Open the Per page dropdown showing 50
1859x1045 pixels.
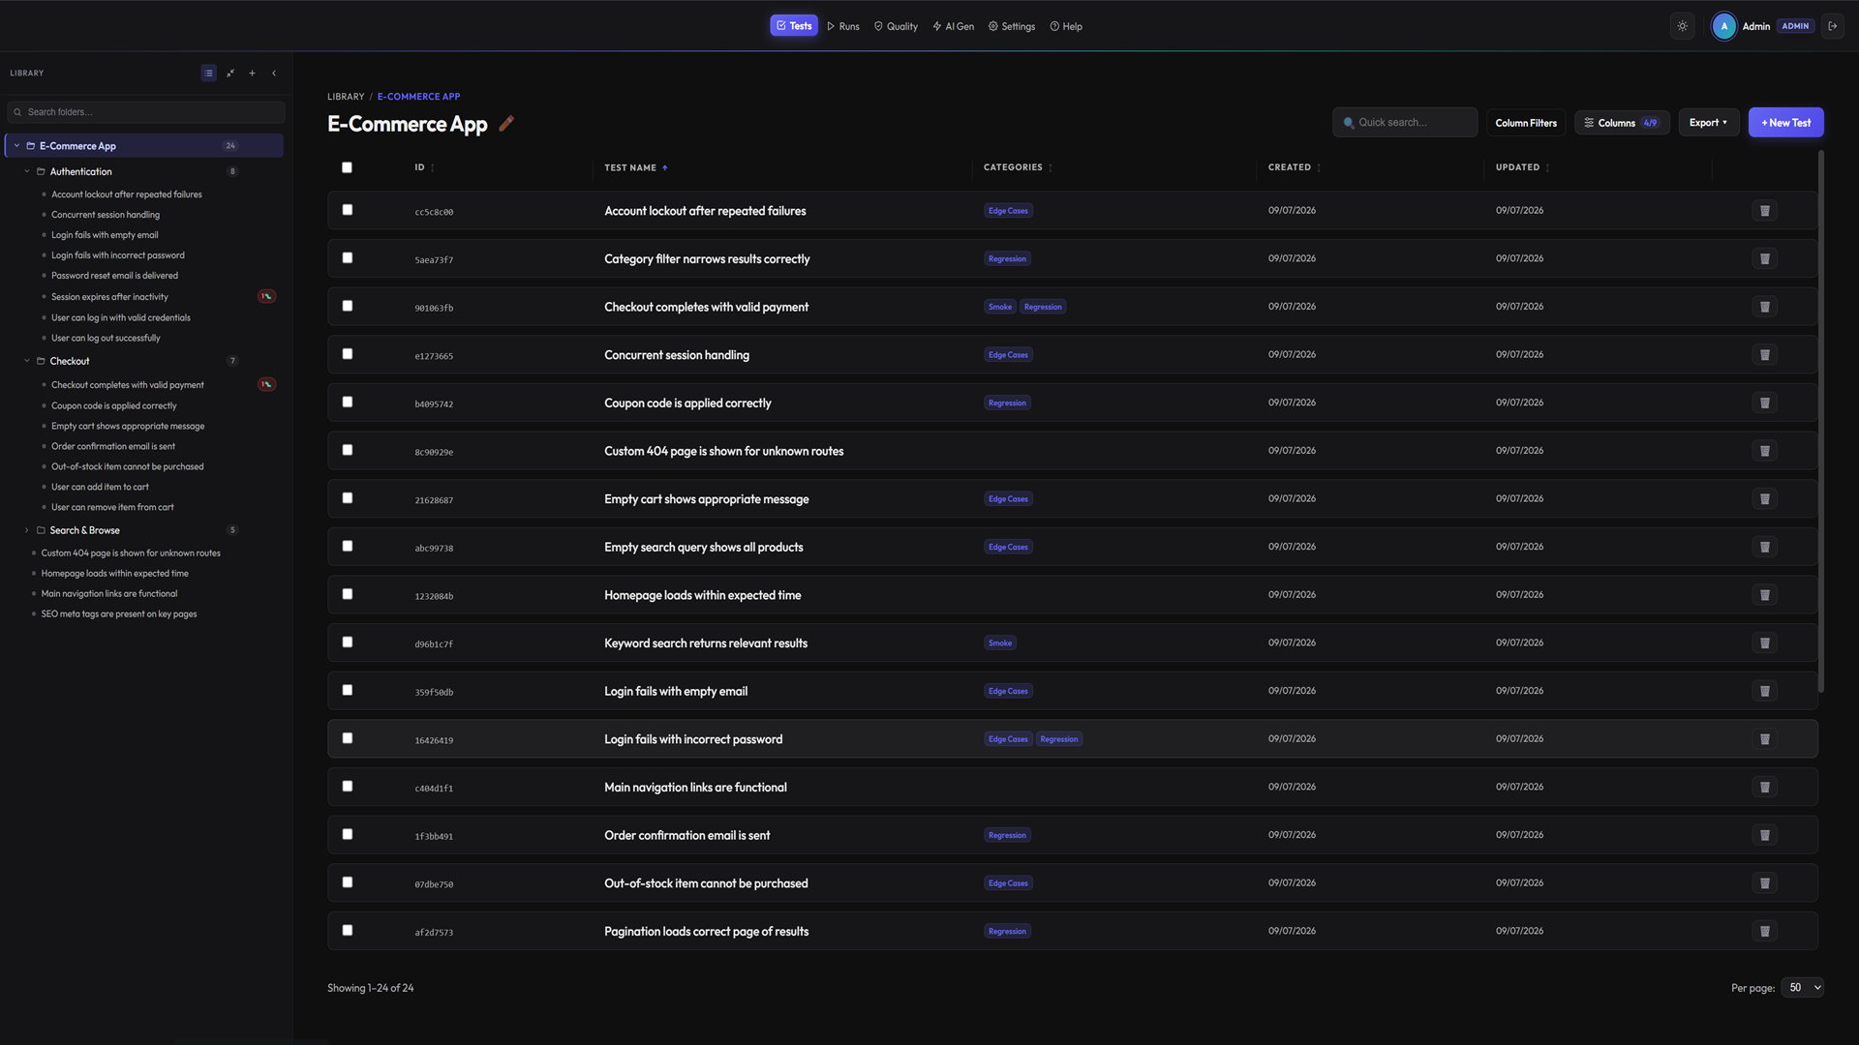1805,988
